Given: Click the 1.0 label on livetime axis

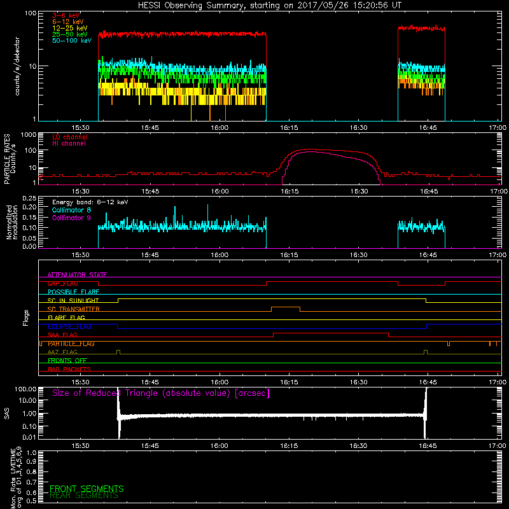Looking at the screenshot, I should coord(31,453).
